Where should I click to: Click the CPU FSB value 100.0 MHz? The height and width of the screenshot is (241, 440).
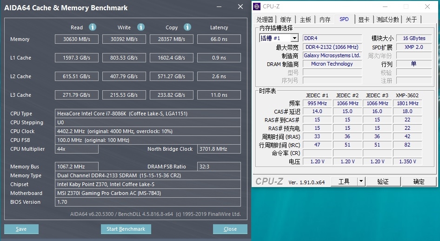(x=148, y=140)
